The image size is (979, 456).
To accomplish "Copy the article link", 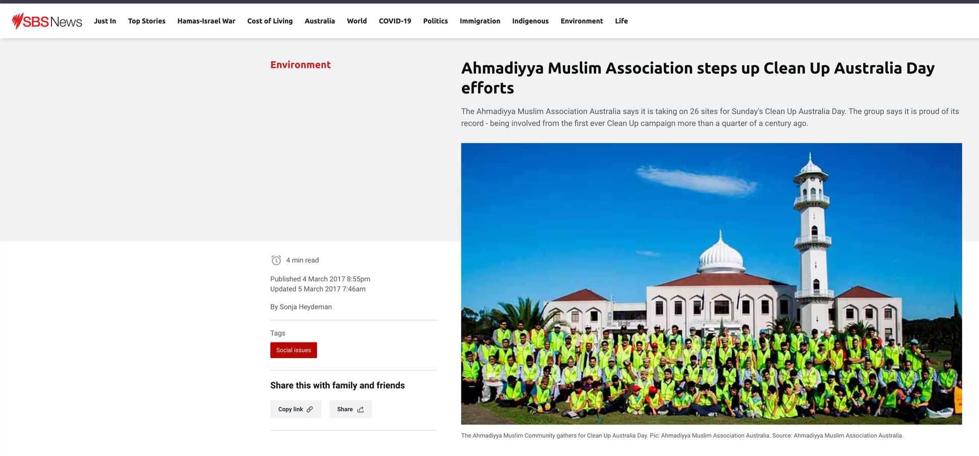I will (x=296, y=409).
